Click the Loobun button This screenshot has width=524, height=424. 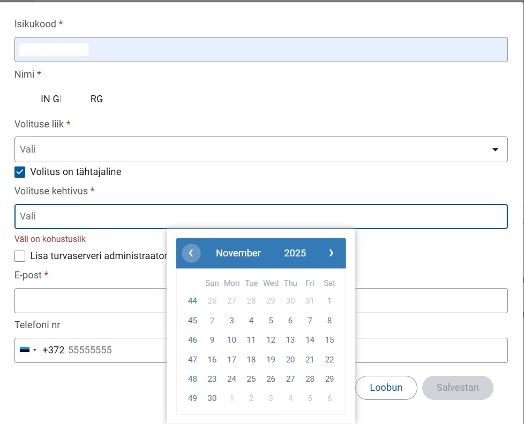(386, 388)
